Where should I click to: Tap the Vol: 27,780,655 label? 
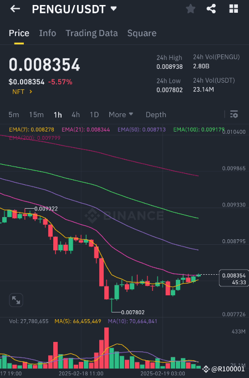pyautogui.click(x=29, y=321)
